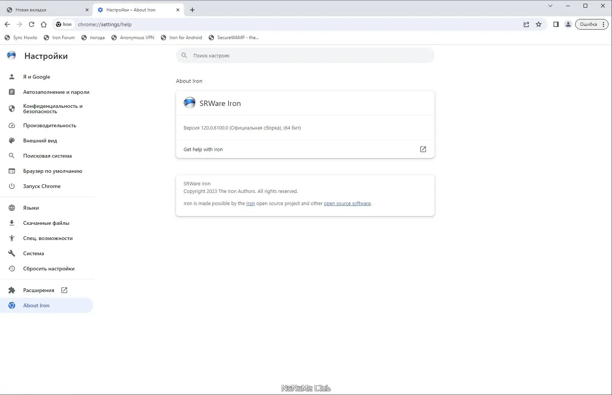Open the three-dot browser menu

click(x=603, y=24)
